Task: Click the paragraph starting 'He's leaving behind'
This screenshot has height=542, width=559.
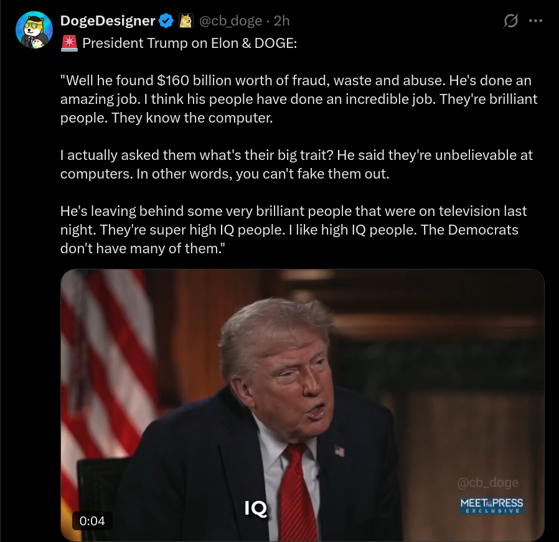Action: (293, 230)
